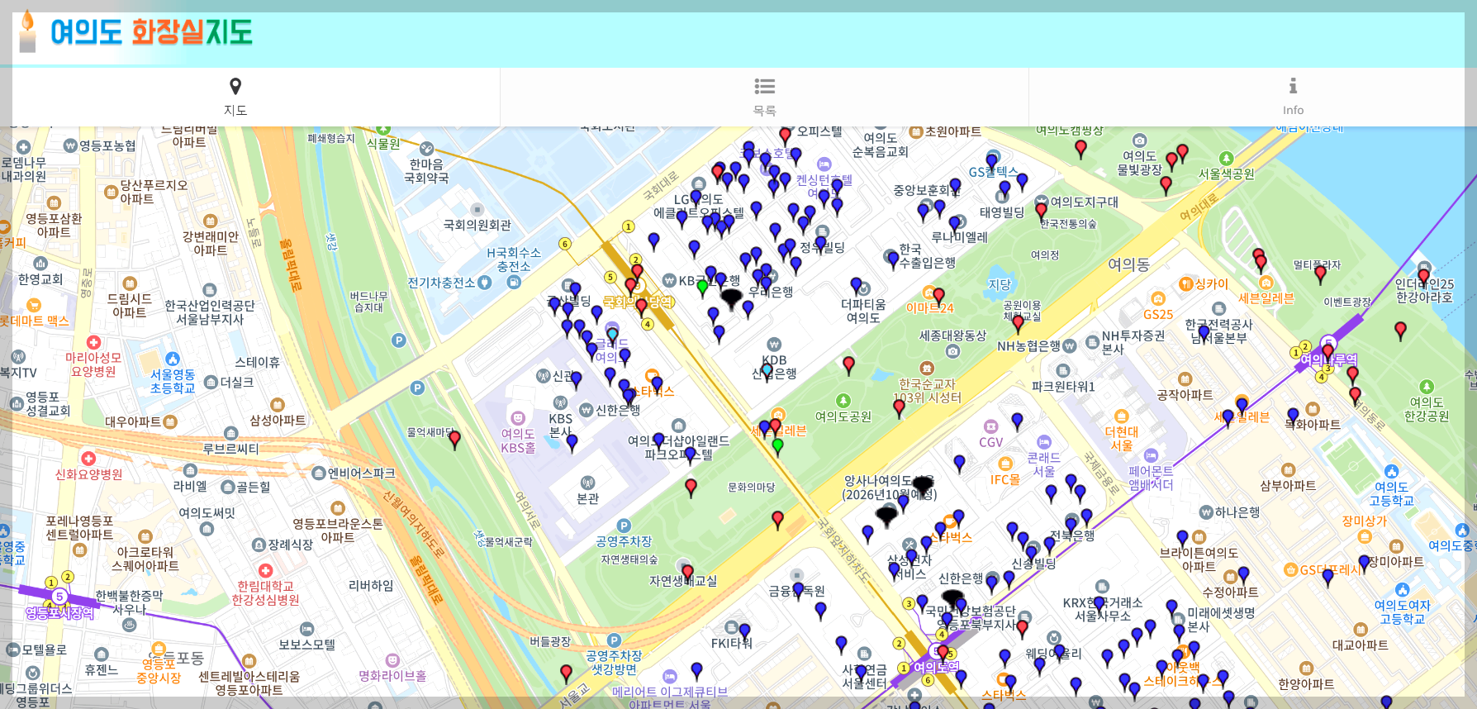Select the green marker beside KB국민은행
This screenshot has height=709, width=1477.
pos(702,288)
